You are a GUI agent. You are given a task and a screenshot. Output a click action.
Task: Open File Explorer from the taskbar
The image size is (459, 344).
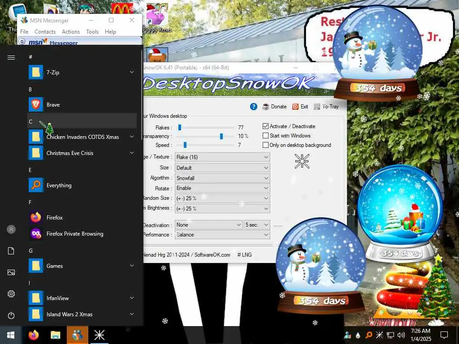tap(55, 335)
